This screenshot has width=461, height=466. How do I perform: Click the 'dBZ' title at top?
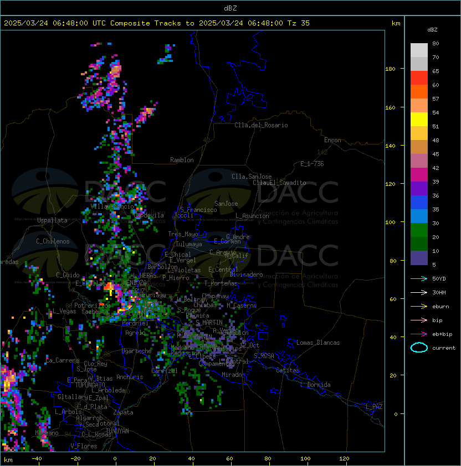point(230,8)
